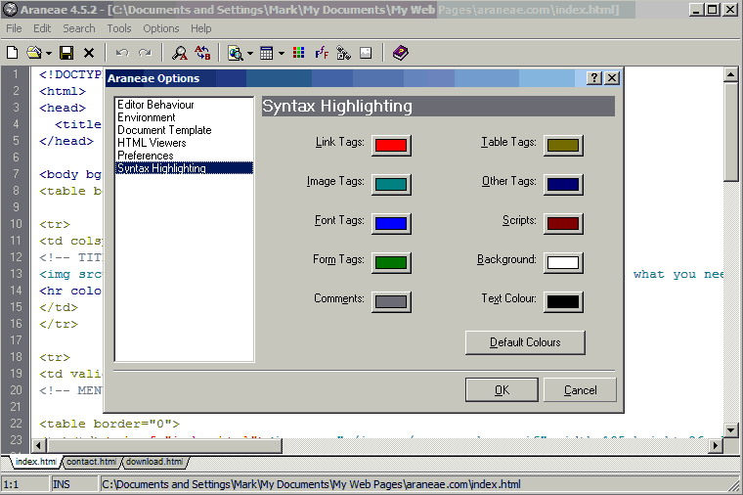Click the editor's vertical scrollbar up arrow
The width and height of the screenshot is (743, 495).
[730, 74]
